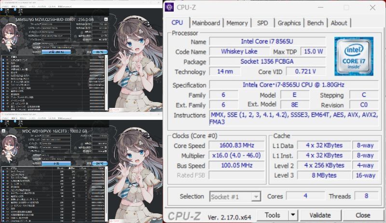The height and width of the screenshot is (223, 386).
Task: Click the Close button in CPU-Z
Action: click(363, 215)
